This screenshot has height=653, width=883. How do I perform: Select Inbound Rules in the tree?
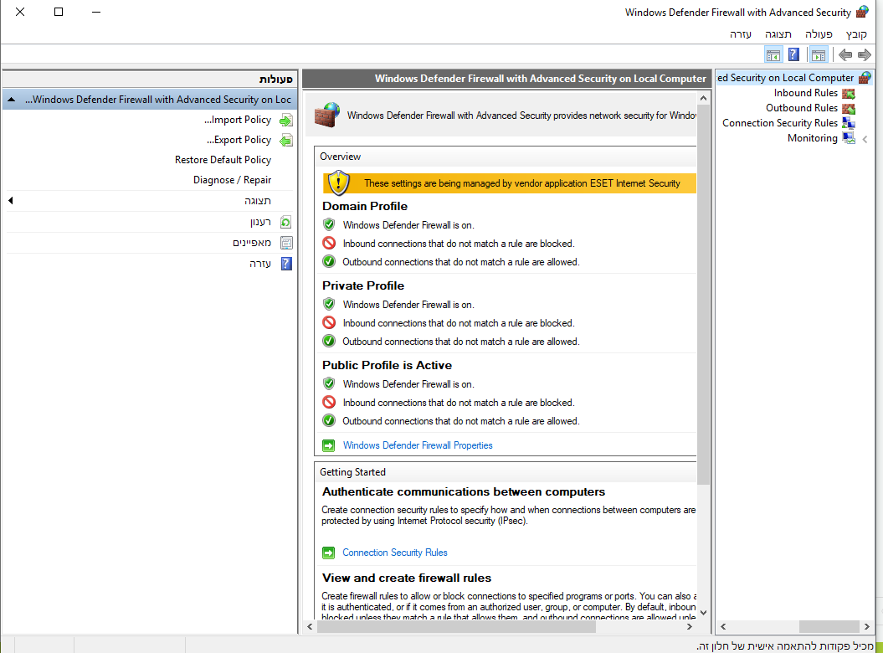point(805,94)
